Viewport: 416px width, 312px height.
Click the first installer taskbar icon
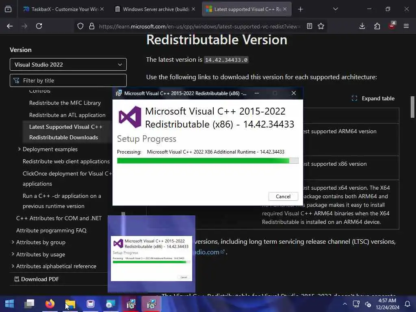[131, 303]
